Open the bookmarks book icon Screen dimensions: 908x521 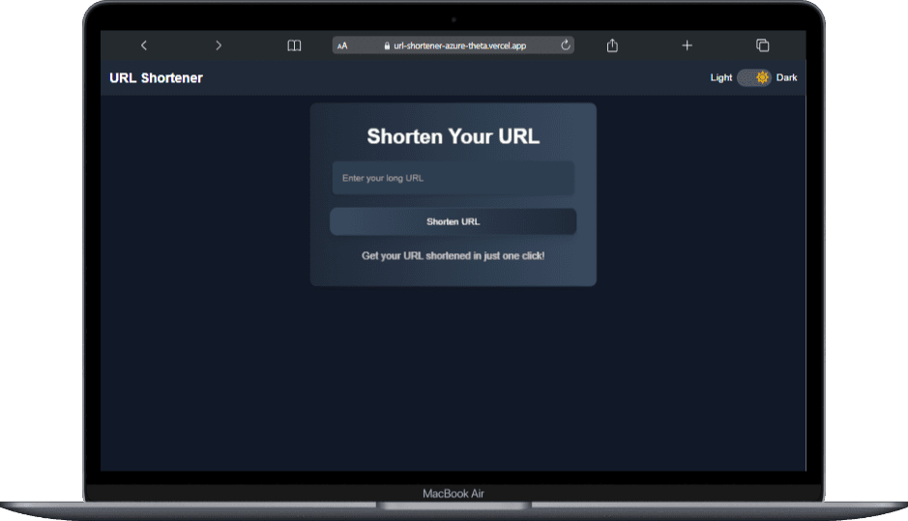coord(294,45)
